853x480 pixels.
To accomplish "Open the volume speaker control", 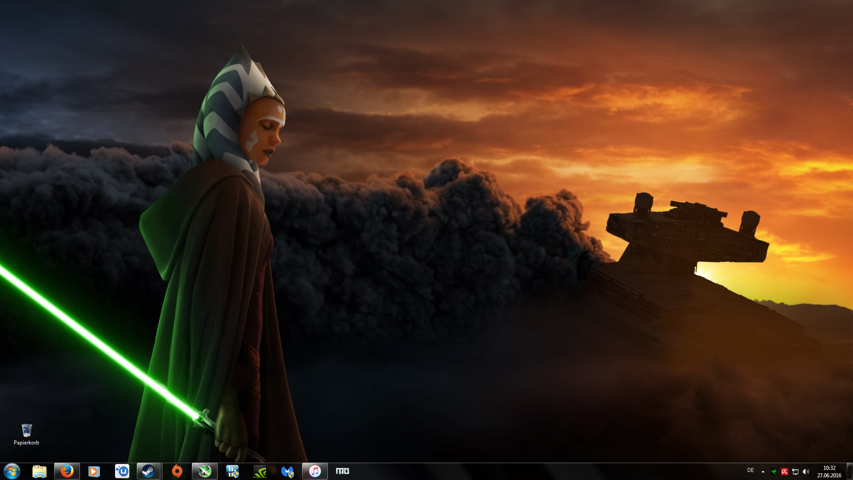I will (x=806, y=472).
